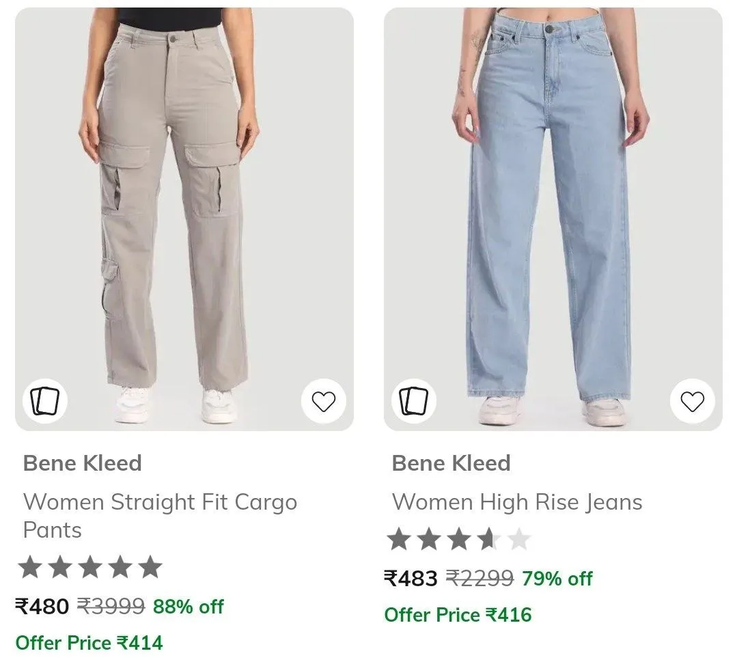737x662 pixels.
Task: Click Offer Price ₹414 text
Action: pos(89,643)
